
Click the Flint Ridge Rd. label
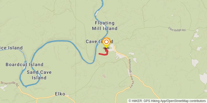click(177, 29)
